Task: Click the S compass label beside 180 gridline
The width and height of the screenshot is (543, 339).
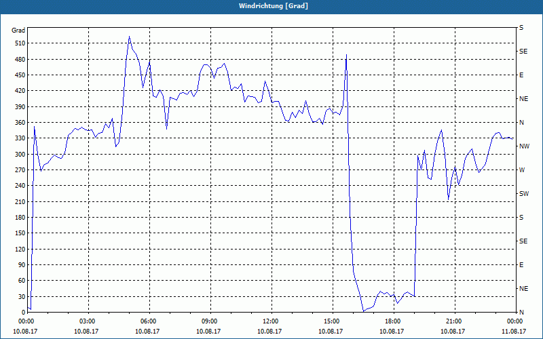Action: 521,218
